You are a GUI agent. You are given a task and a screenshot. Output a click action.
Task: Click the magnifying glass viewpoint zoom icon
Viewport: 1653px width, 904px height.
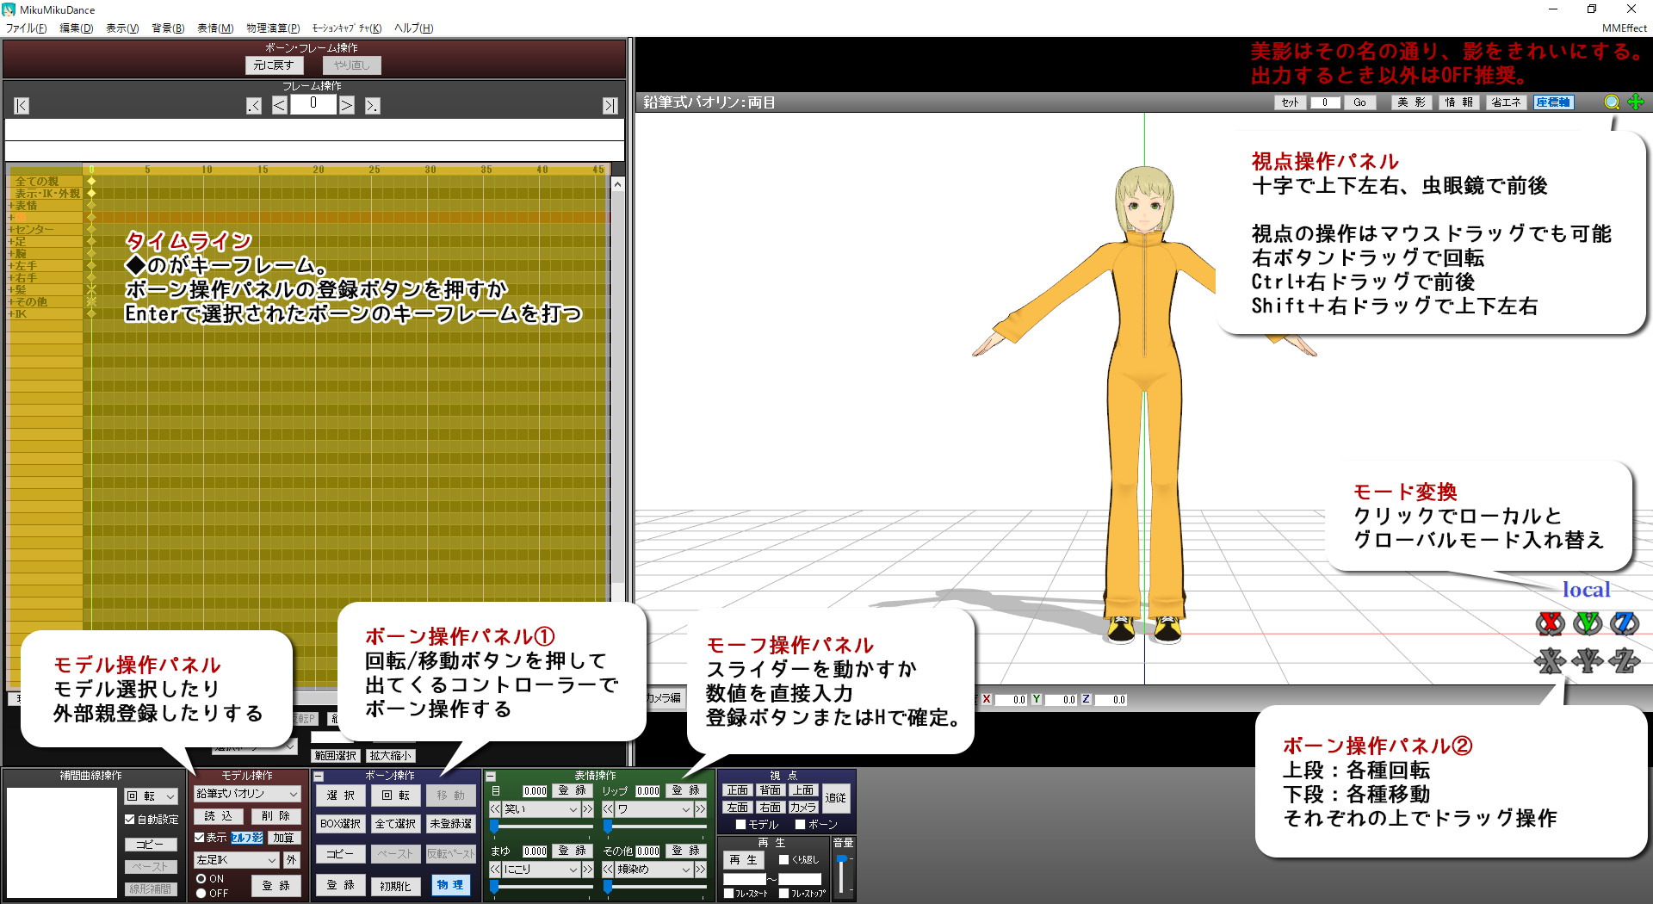coord(1612,102)
